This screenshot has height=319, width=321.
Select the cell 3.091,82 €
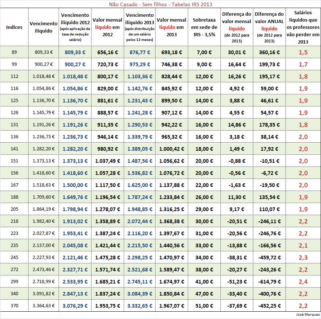[x=44, y=294]
